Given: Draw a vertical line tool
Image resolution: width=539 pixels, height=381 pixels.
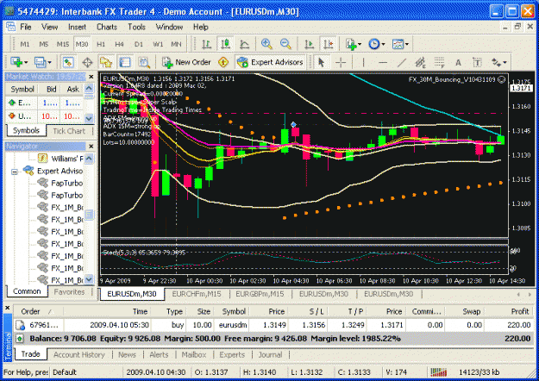Looking at the screenshot, I should coord(363,62).
